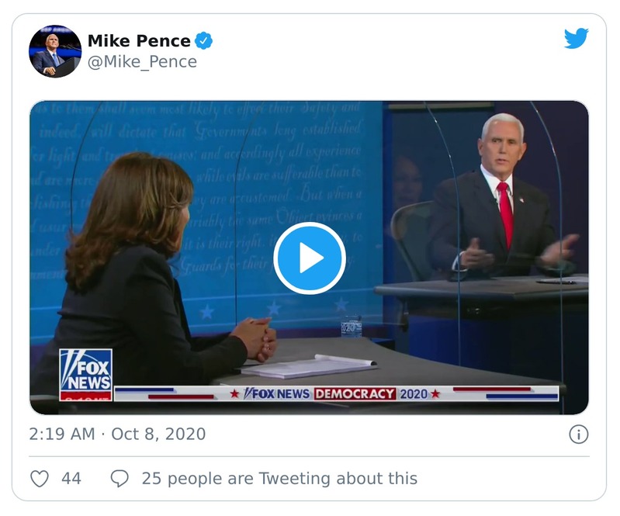Click the Twitter bird logo
620x516 pixels.
click(x=576, y=39)
